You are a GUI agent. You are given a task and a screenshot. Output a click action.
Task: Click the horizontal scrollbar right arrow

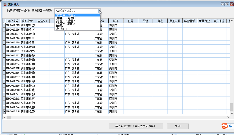click(x=228, y=117)
